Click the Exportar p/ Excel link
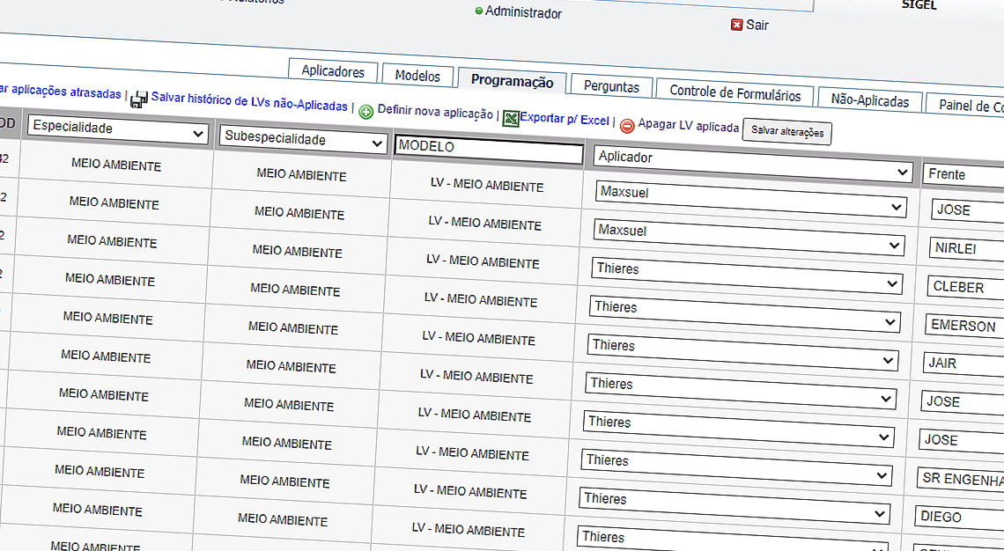Viewport: 1004px width, 551px height. point(564,120)
